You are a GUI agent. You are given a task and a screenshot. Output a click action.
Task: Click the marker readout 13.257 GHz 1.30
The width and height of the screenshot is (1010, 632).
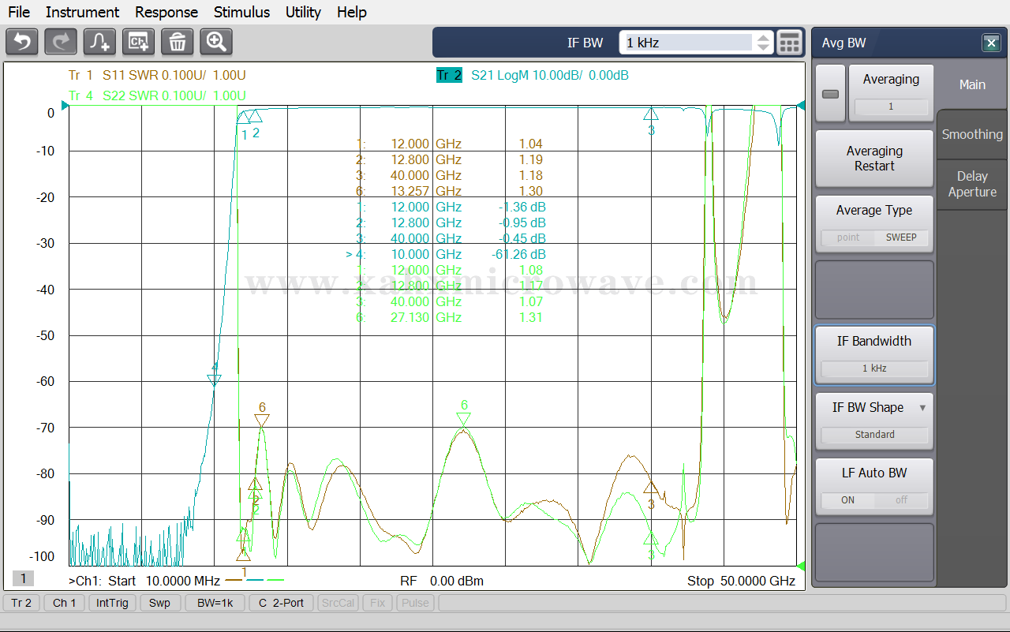(x=449, y=191)
